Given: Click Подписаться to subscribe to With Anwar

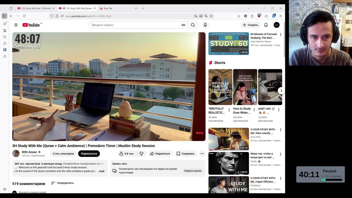Looking at the screenshot, I should point(89,154).
